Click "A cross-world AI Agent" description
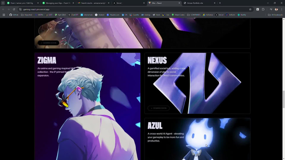The width and height of the screenshot is (285, 160). (x=166, y=137)
